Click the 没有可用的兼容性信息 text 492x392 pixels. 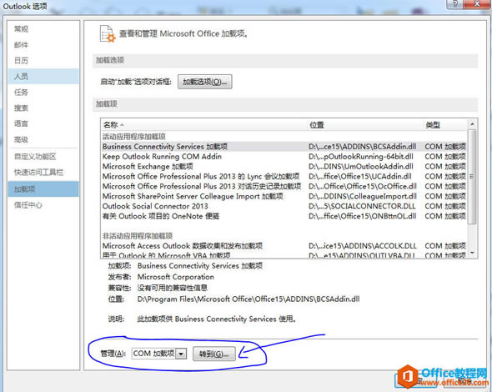click(173, 288)
